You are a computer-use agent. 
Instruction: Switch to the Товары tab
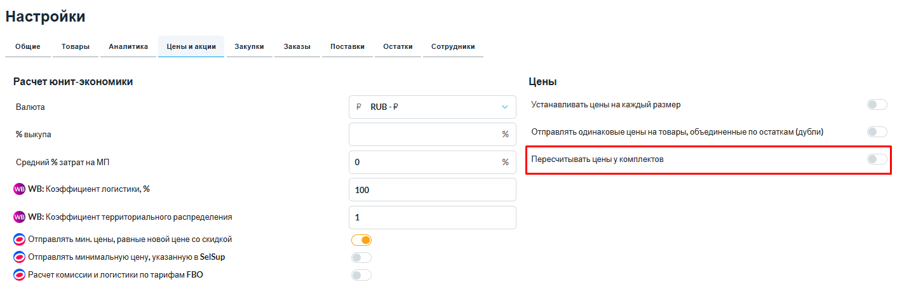click(x=75, y=47)
